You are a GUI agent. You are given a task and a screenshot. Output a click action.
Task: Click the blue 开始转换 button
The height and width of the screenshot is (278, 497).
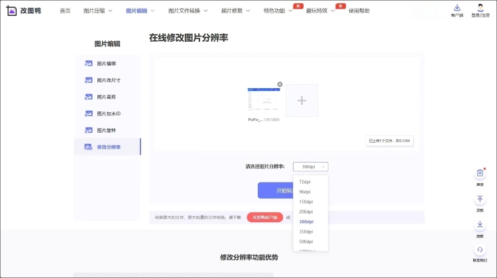[x=276, y=190]
